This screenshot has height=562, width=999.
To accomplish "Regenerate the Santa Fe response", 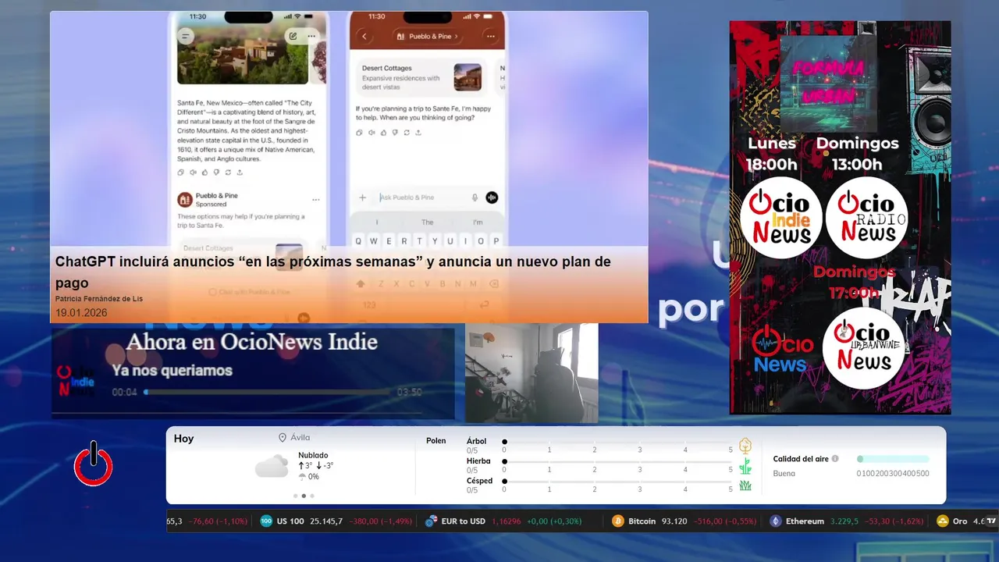I will tap(228, 173).
